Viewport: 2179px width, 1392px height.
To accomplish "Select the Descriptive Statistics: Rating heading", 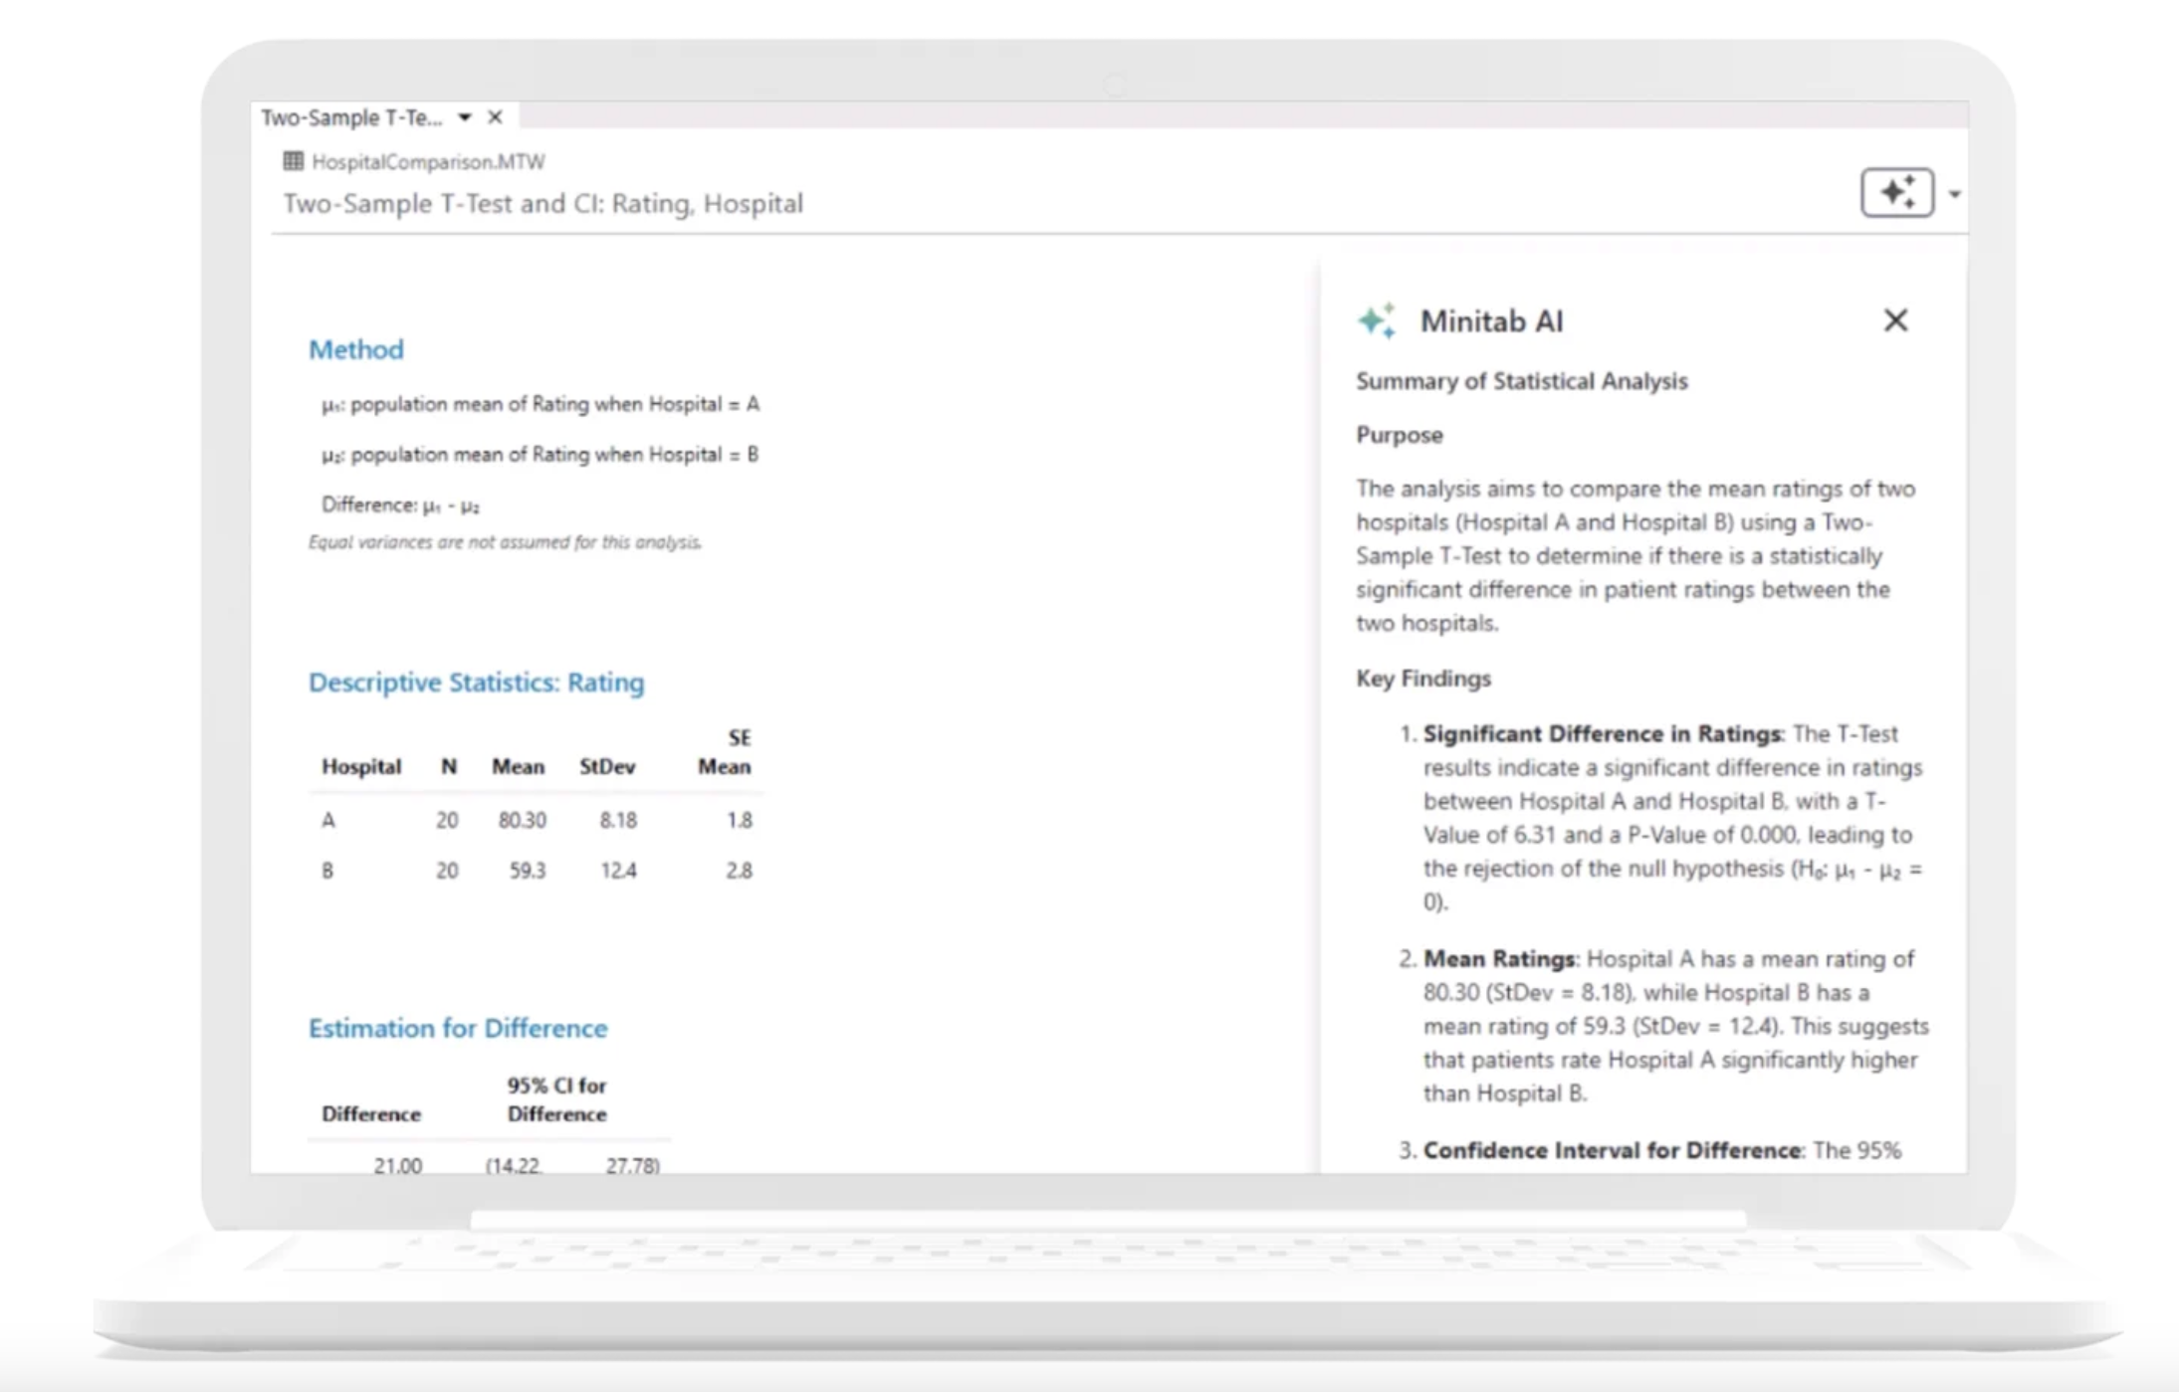I will [x=476, y=683].
